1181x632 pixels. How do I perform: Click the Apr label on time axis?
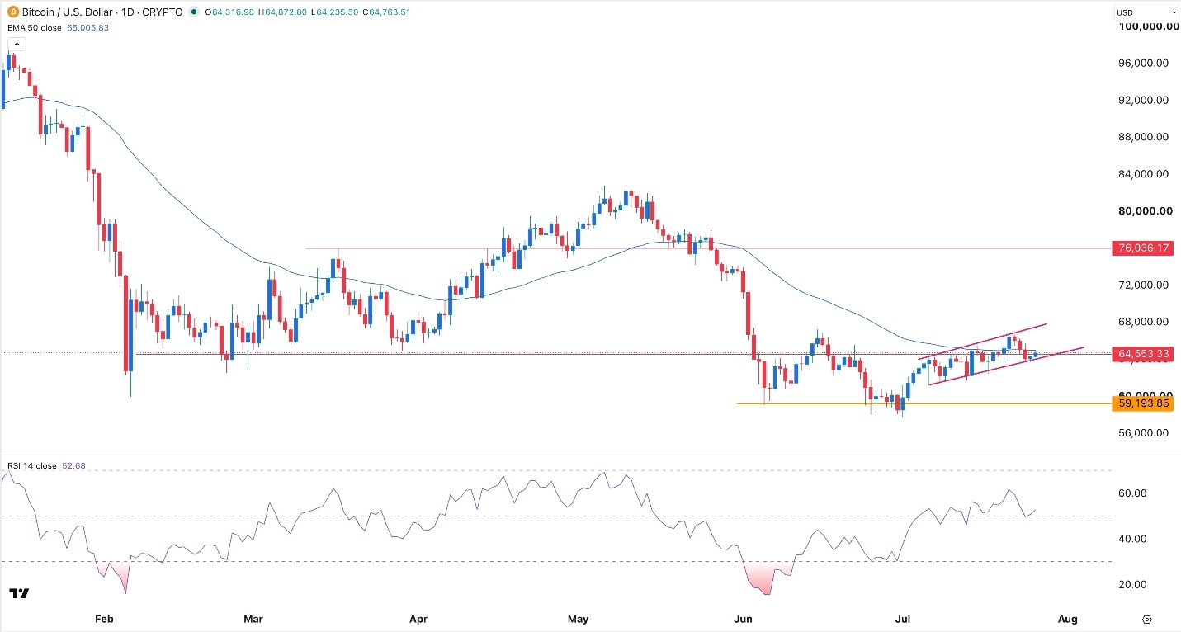point(418,618)
